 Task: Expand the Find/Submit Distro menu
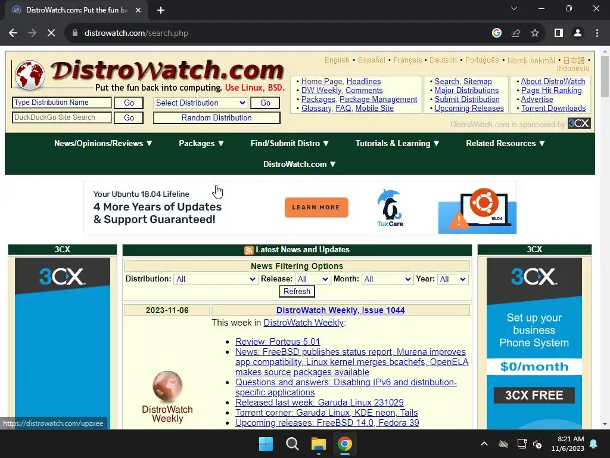pos(290,143)
